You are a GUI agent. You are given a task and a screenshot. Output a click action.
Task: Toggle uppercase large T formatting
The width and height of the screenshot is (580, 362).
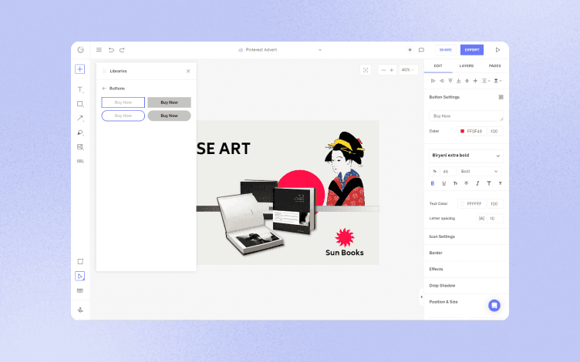point(489,183)
